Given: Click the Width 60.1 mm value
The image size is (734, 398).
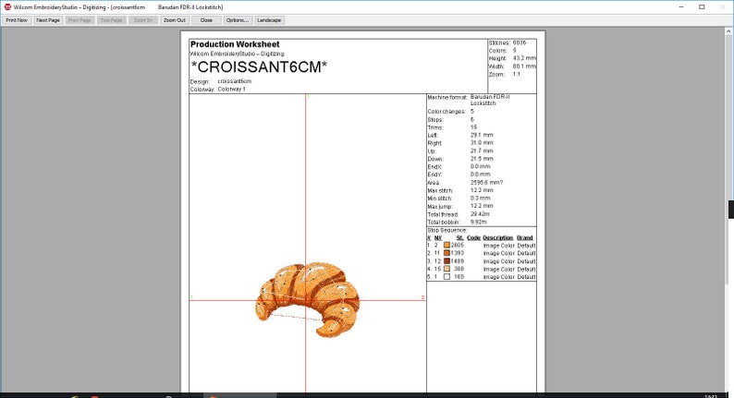Looking at the screenshot, I should pyautogui.click(x=524, y=66).
